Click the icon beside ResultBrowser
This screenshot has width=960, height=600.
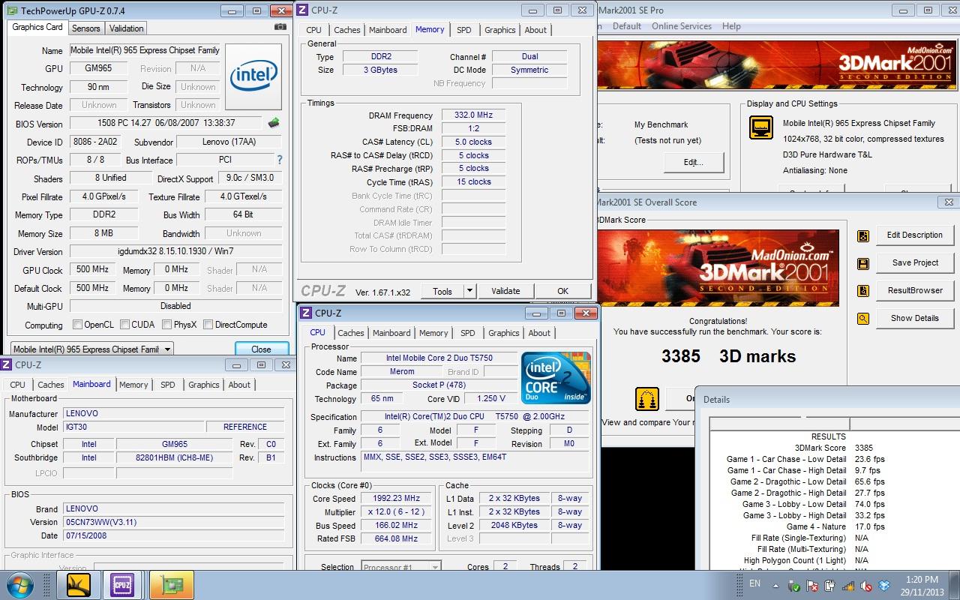[863, 291]
